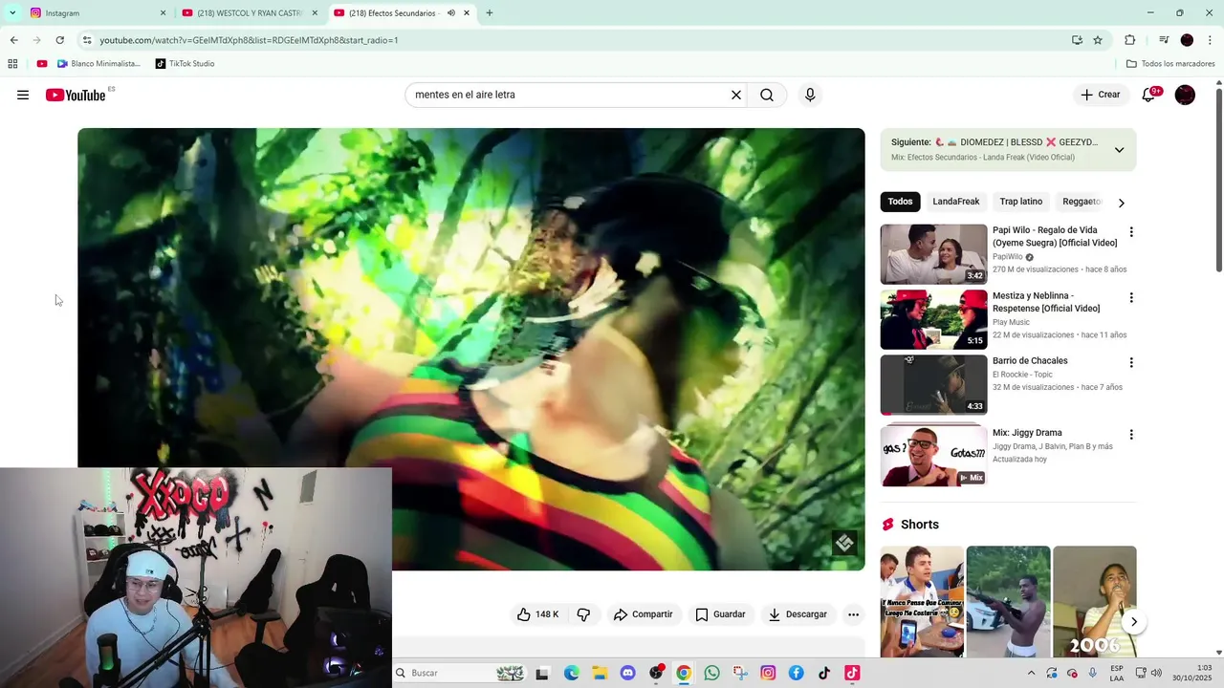This screenshot has width=1224, height=688.
Task: Open the TikTok Studio bookmark
Action: click(x=184, y=64)
